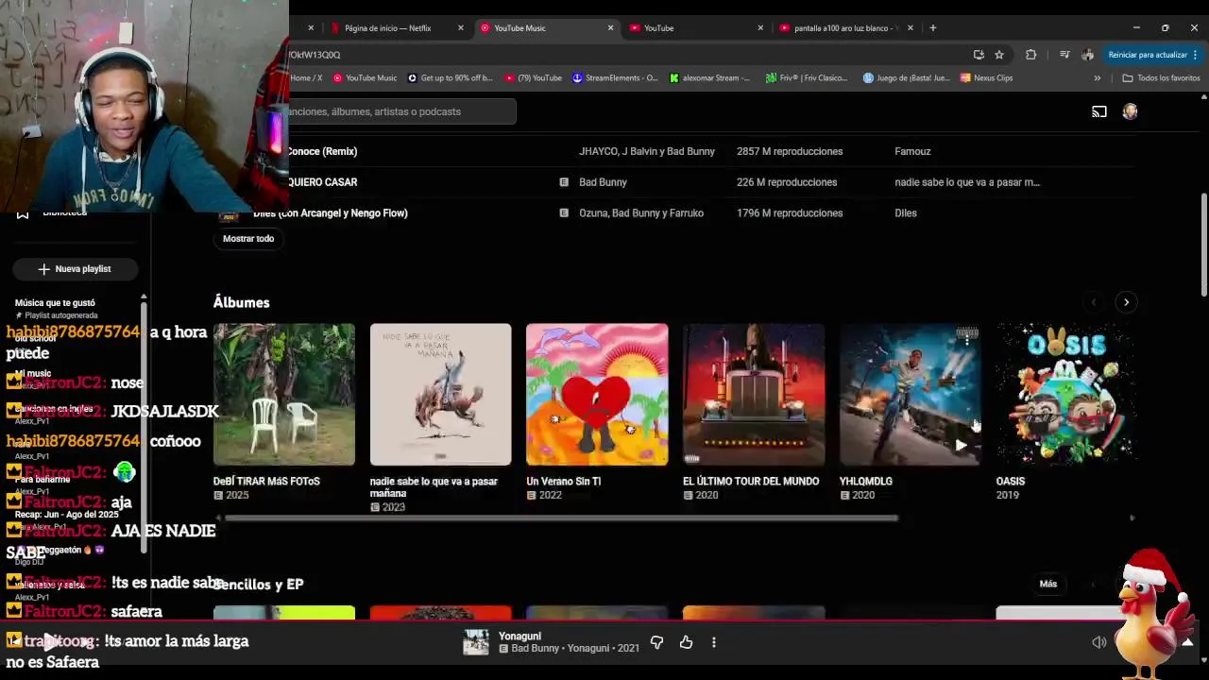Open the YouTube Music bookmark
The image size is (1209, 680).
(x=364, y=78)
